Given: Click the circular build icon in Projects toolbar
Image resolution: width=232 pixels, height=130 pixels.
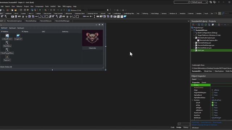Looking at the screenshot, I should coord(219,25).
